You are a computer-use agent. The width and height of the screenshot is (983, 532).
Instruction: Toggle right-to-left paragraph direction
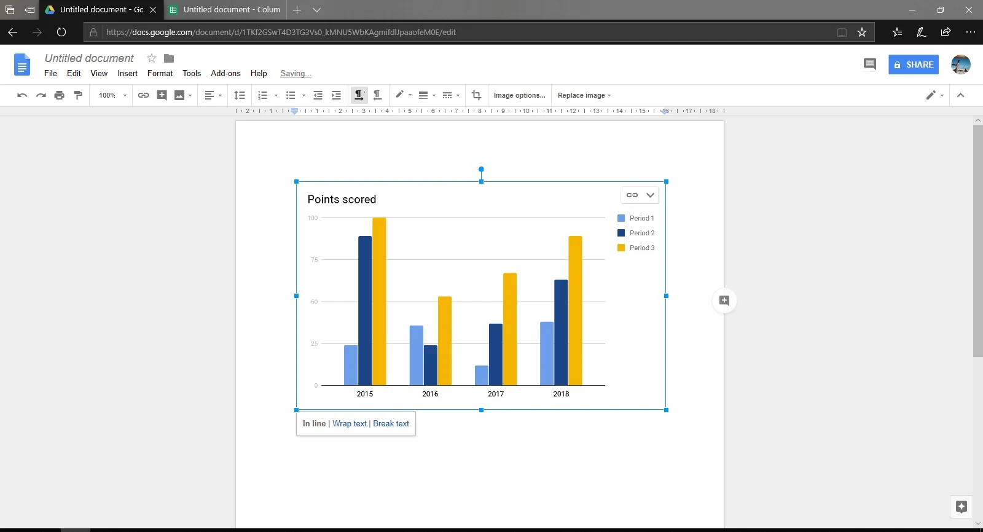point(377,95)
